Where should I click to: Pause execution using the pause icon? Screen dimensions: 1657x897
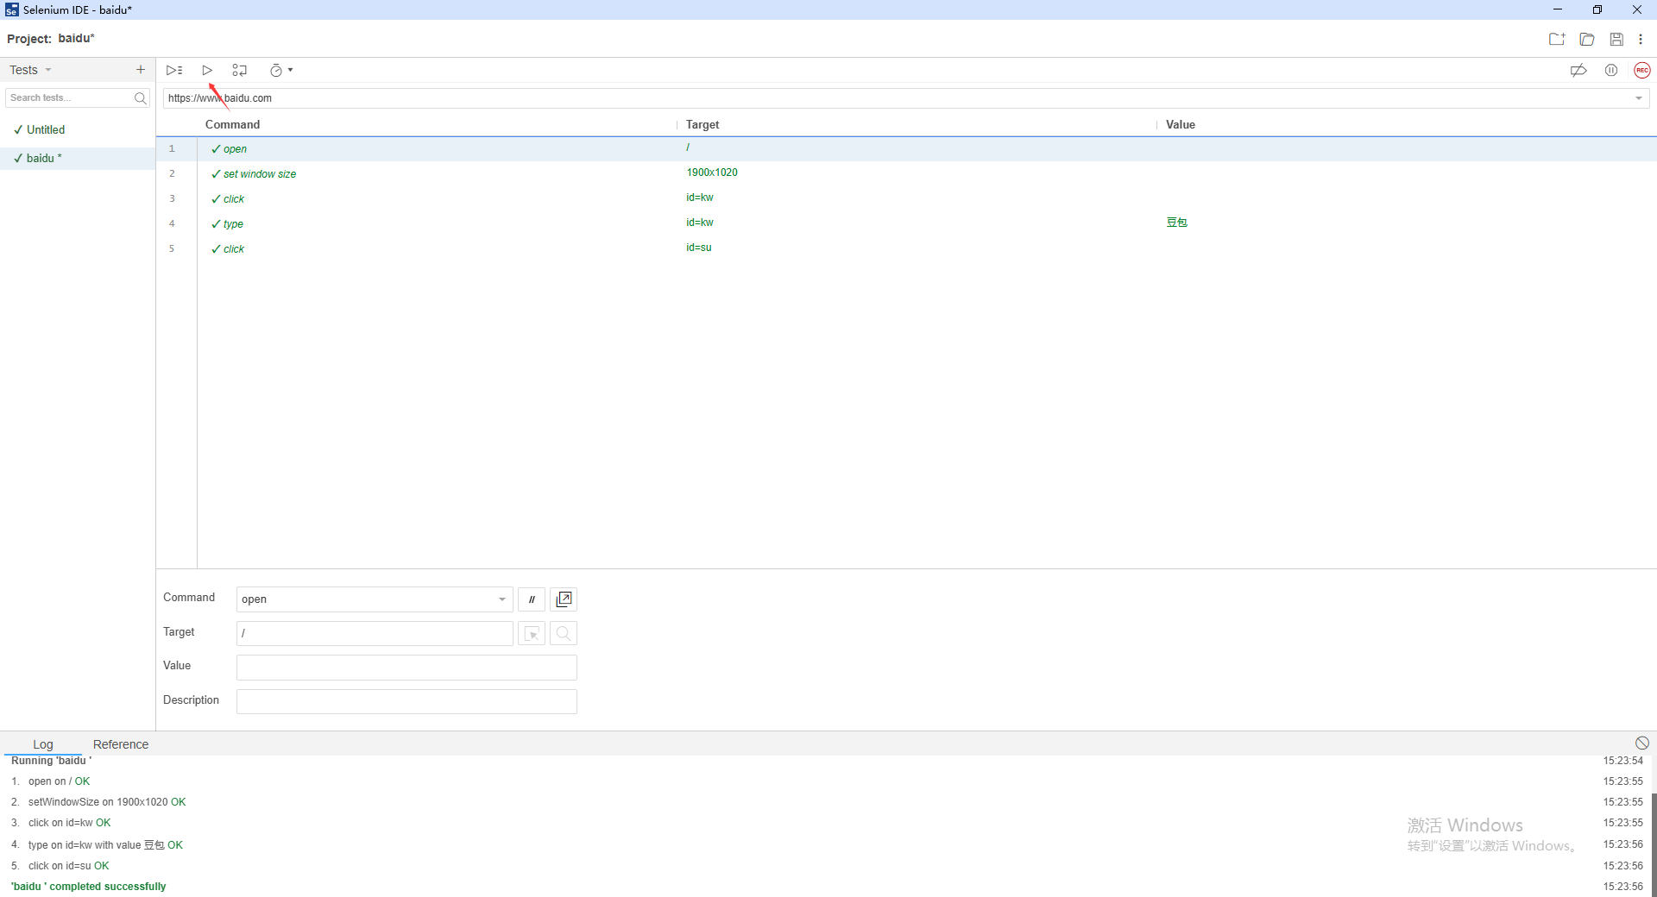coord(1611,70)
